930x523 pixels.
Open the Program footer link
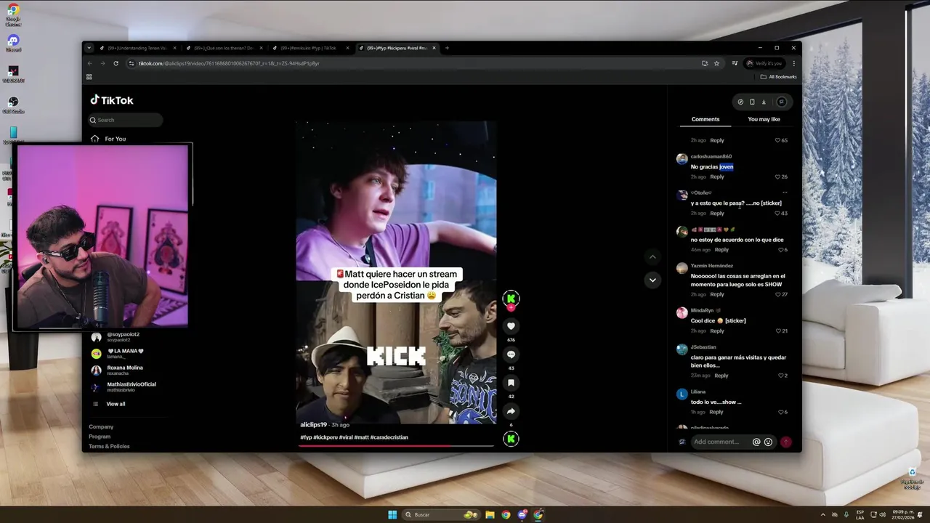tap(100, 437)
